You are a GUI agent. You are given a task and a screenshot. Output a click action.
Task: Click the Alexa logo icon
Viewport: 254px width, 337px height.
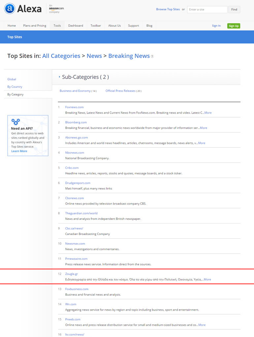[x=10, y=9]
